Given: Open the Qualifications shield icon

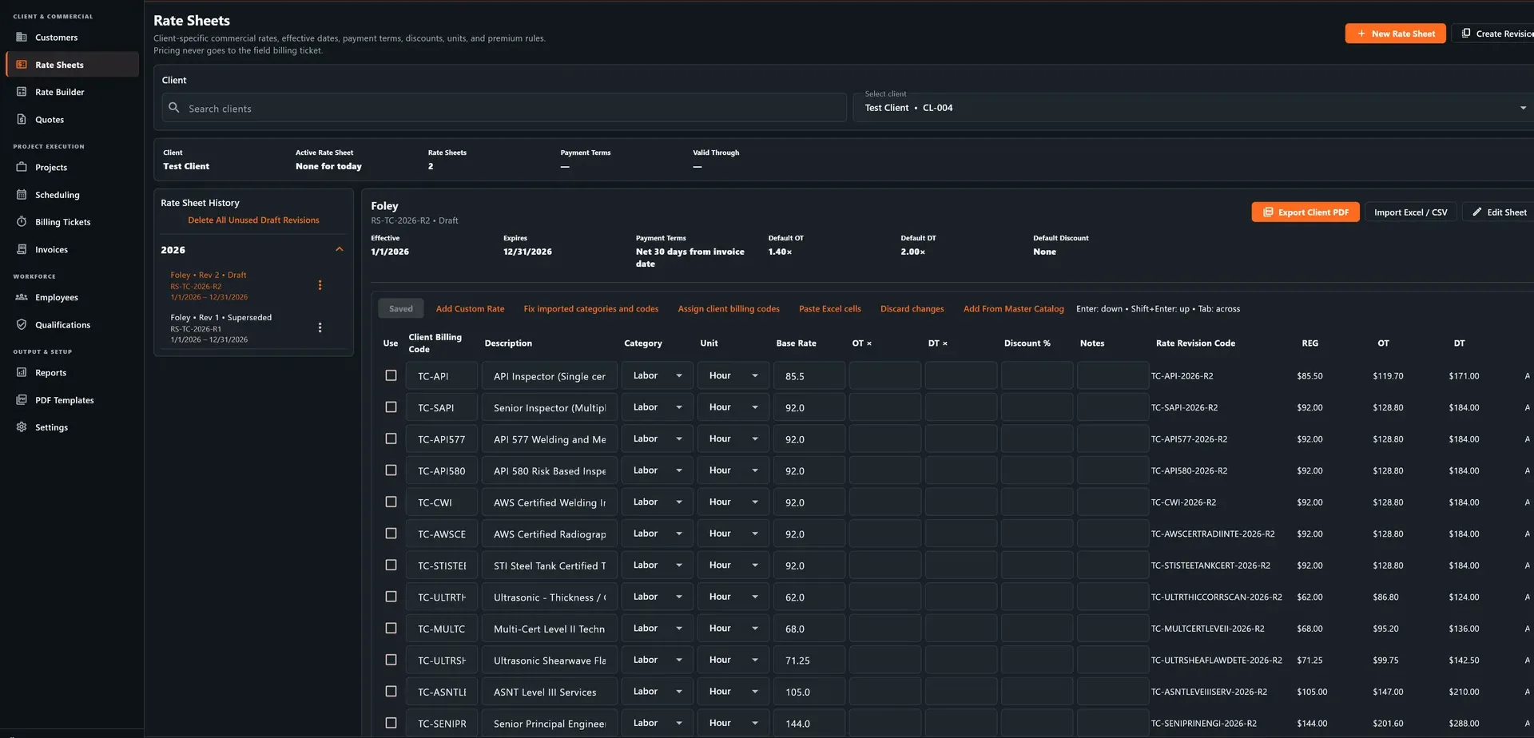Looking at the screenshot, I should (22, 325).
